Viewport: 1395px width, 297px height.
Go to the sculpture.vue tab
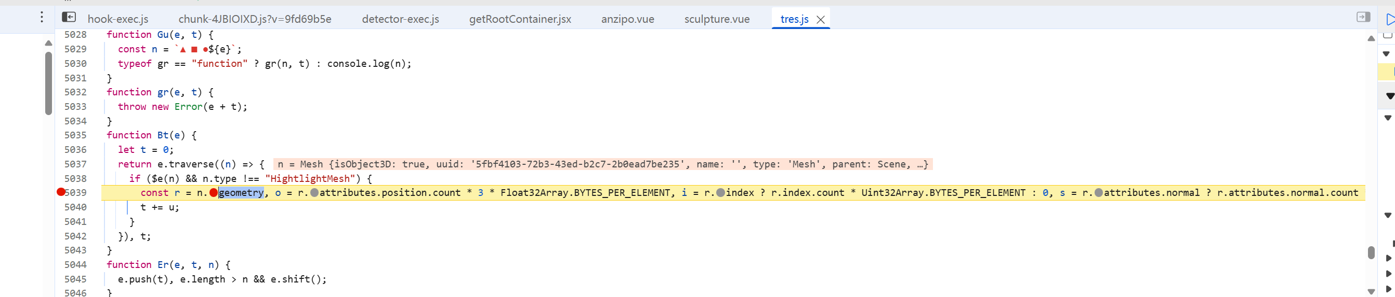coord(716,20)
